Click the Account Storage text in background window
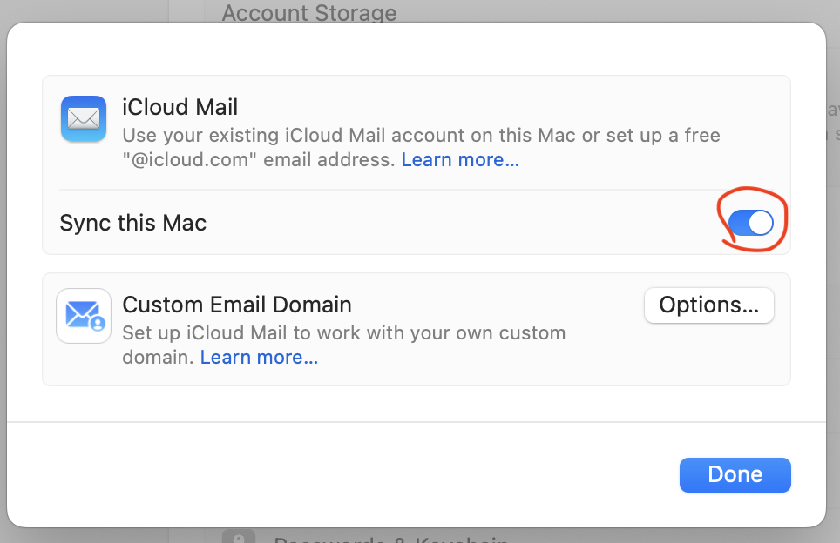840x543 pixels. click(x=309, y=12)
